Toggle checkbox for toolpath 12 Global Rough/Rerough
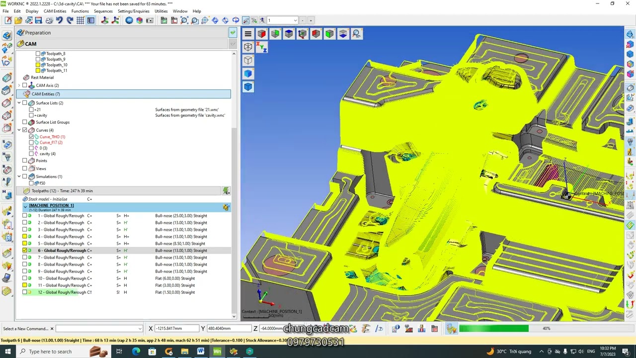This screenshot has width=636, height=358. click(x=25, y=292)
